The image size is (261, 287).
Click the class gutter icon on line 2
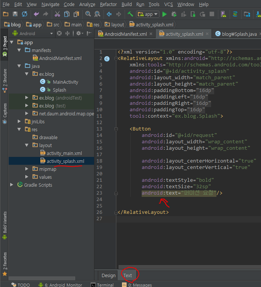click(x=107, y=59)
